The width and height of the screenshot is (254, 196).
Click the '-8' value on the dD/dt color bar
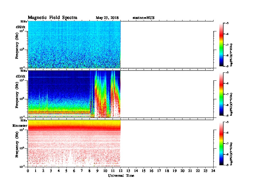click(x=227, y=105)
